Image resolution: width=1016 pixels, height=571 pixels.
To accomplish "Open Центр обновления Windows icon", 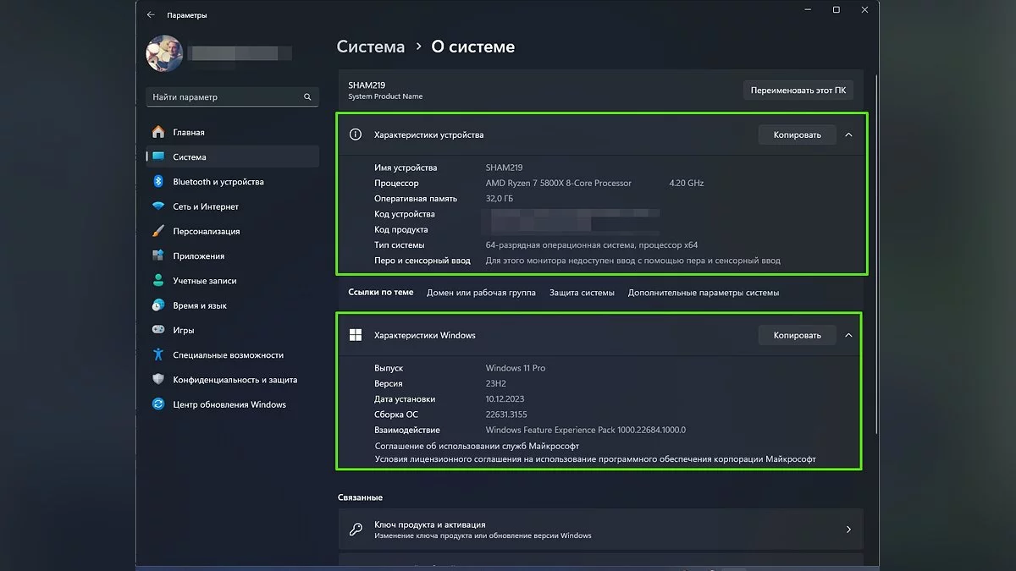I will (x=157, y=404).
